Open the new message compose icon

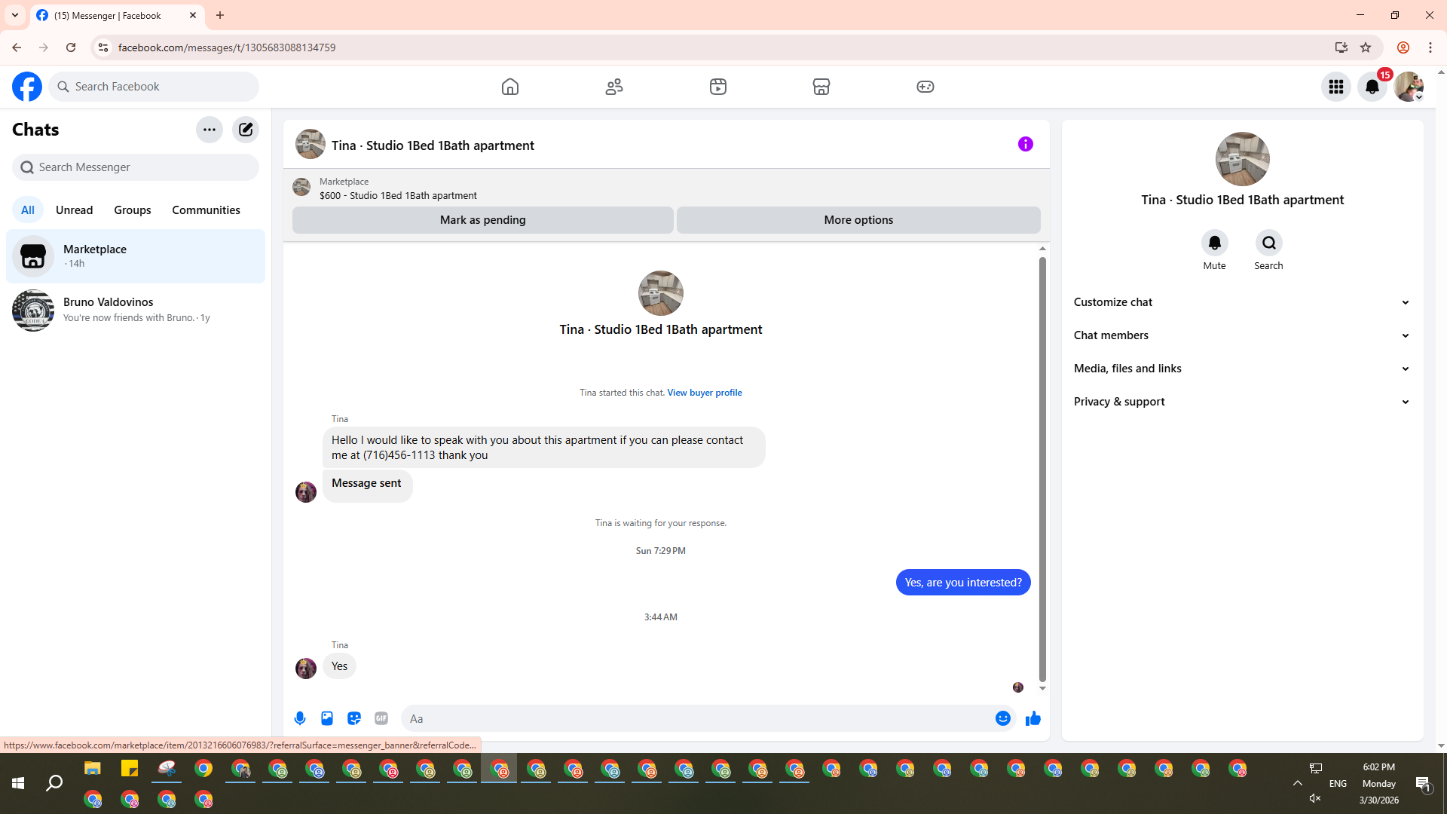tap(246, 130)
